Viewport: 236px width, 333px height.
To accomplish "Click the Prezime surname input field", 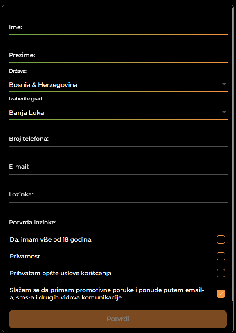I will click(119, 58).
